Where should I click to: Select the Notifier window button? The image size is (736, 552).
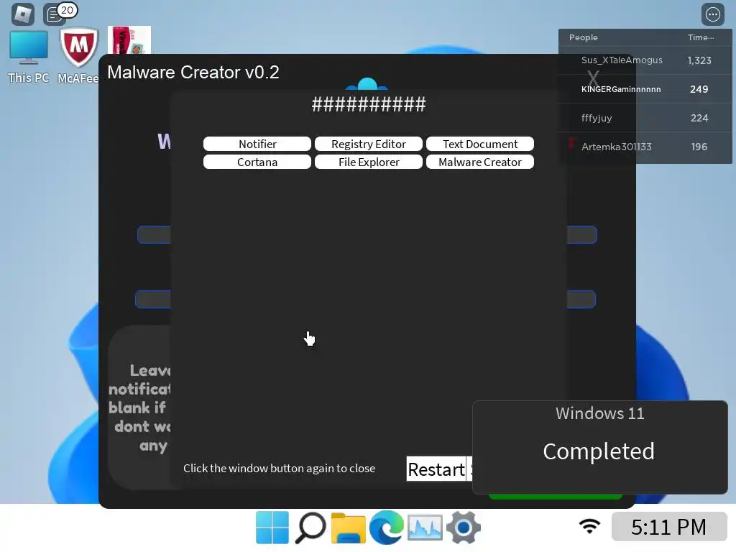[257, 144]
